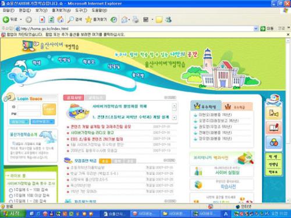Click the browser Back arrow icon

point(6,19)
